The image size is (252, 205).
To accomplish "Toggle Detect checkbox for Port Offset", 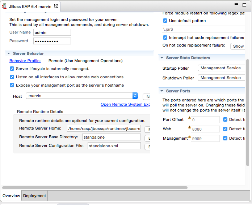I will [225, 119].
